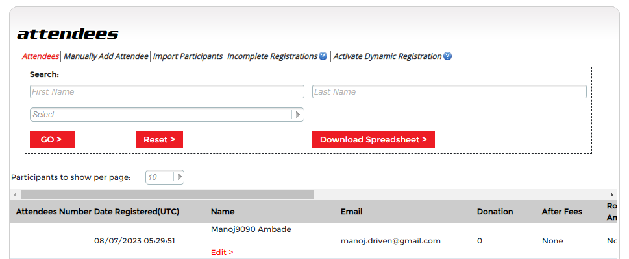Focus the Last Name search field
Image resolution: width=629 pixels, height=259 pixels.
click(x=449, y=92)
